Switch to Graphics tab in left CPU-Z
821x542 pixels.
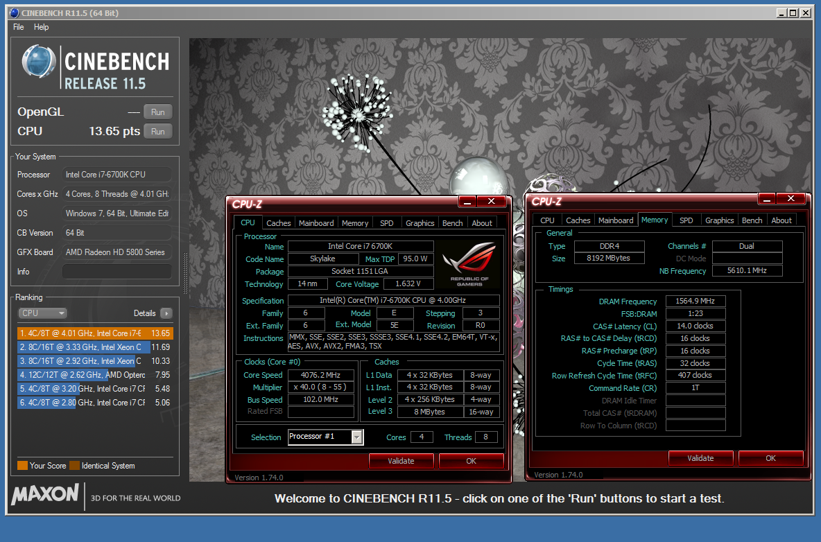(420, 223)
